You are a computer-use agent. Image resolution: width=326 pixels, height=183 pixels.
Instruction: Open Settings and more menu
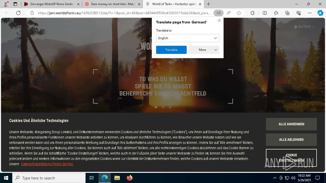click(310, 13)
